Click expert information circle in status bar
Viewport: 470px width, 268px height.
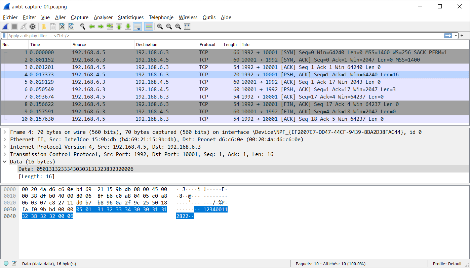coord(6,264)
